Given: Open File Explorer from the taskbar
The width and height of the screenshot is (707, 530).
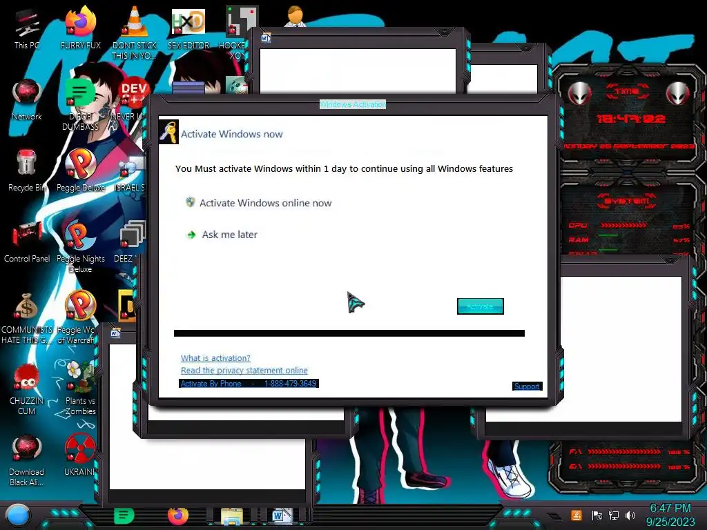Looking at the screenshot, I should 232,516.
